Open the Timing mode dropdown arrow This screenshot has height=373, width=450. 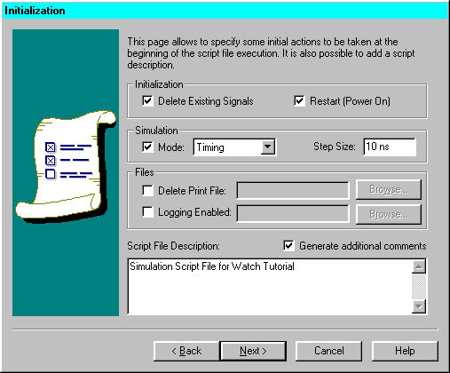(x=267, y=147)
